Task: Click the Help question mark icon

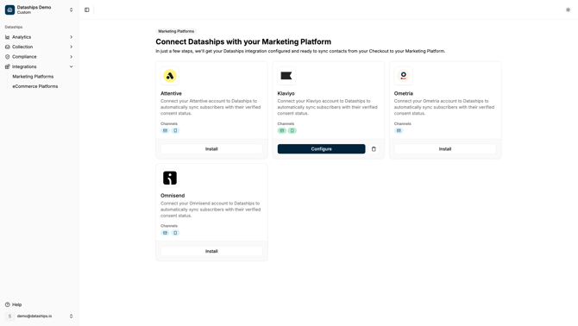Action: coord(8,304)
